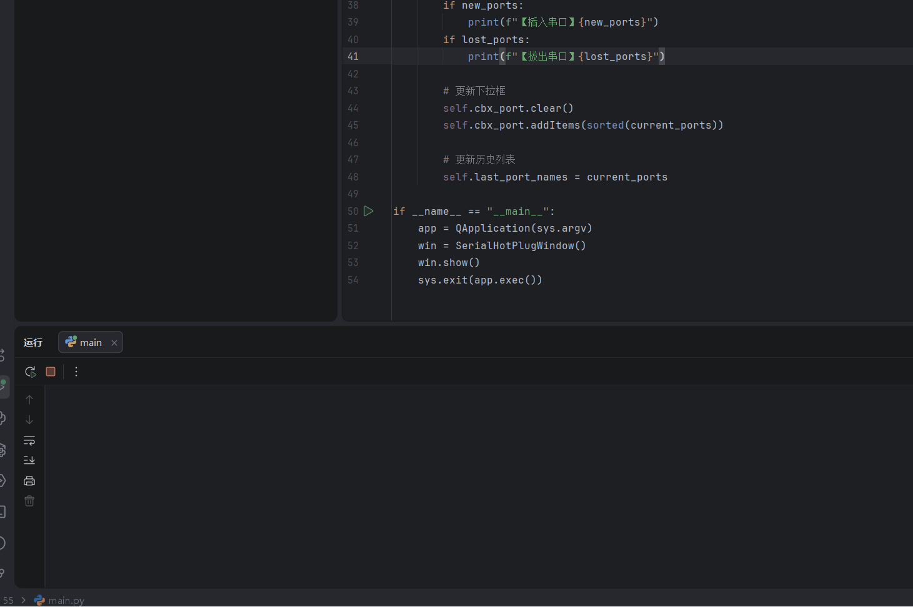The image size is (913, 607).
Task: Toggle scroll to end of console
Action: click(29, 460)
